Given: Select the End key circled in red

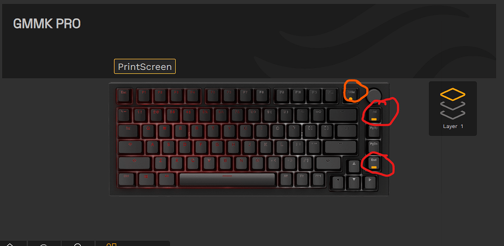Looking at the screenshot, I should tap(374, 163).
